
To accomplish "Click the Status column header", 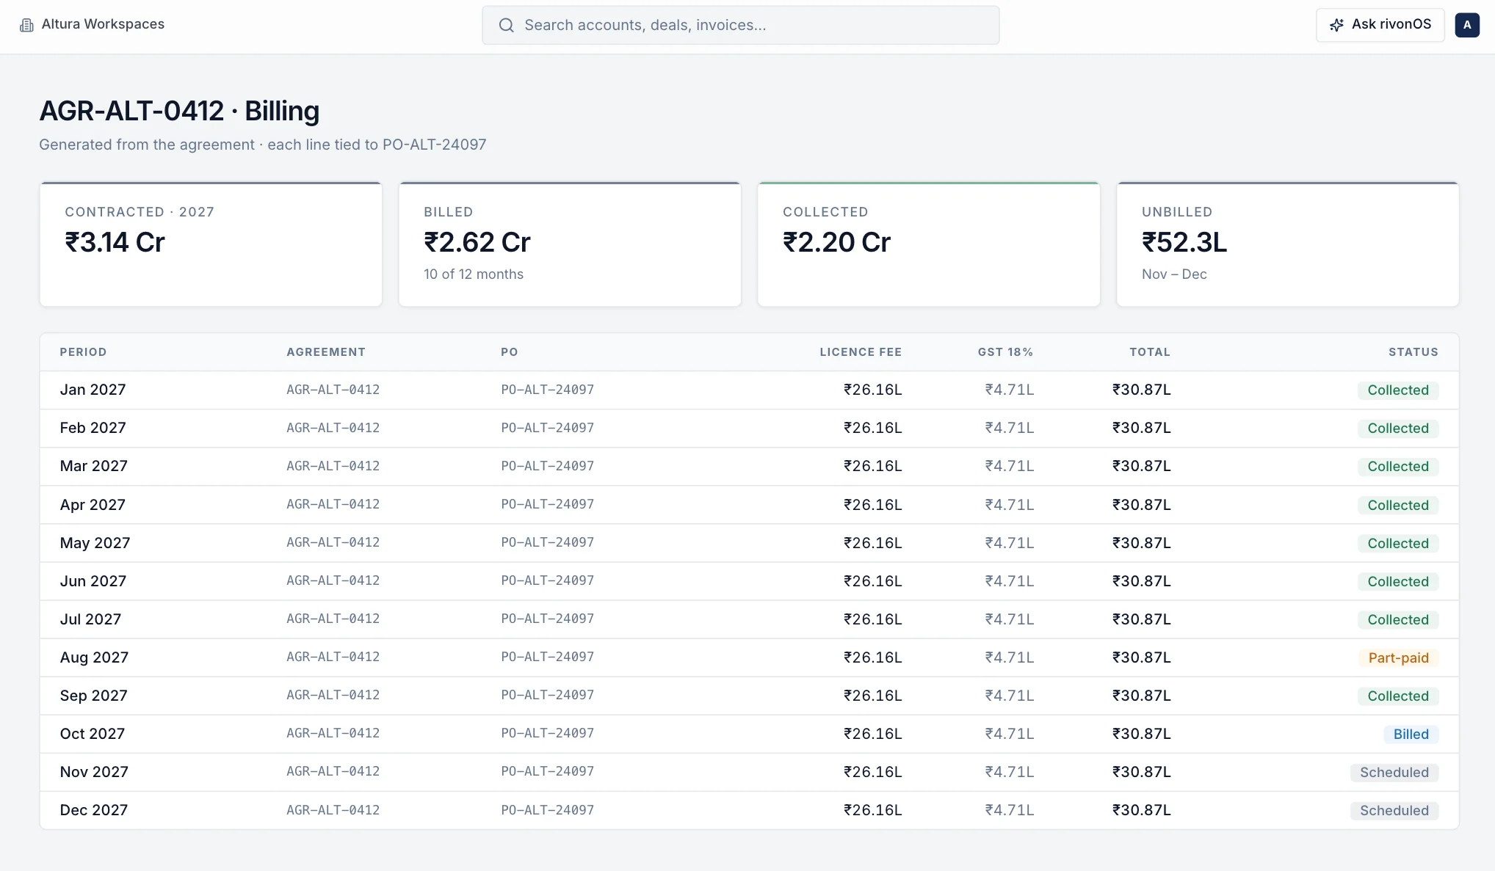I will click(x=1413, y=352).
